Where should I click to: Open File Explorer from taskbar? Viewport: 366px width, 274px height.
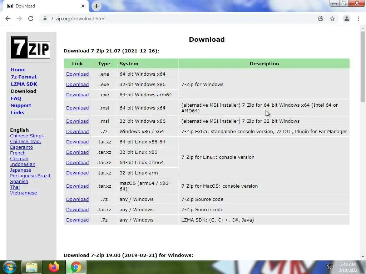pyautogui.click(x=32, y=267)
